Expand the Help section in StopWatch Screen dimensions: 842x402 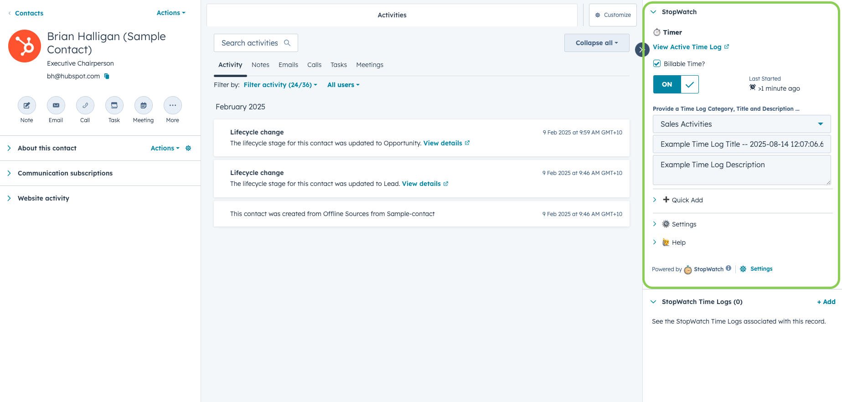[655, 242]
